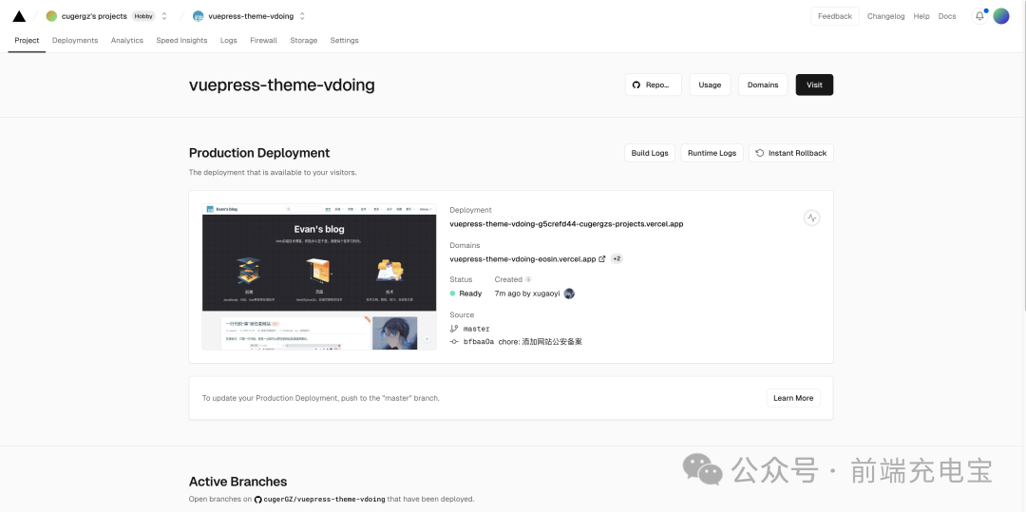Open the Settings tab

[x=344, y=41]
